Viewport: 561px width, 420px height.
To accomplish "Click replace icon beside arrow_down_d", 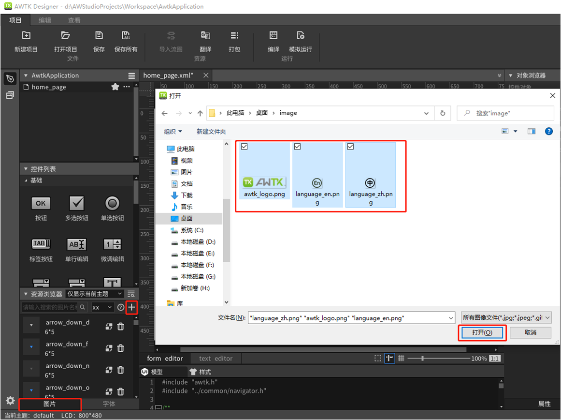I will pos(109,327).
